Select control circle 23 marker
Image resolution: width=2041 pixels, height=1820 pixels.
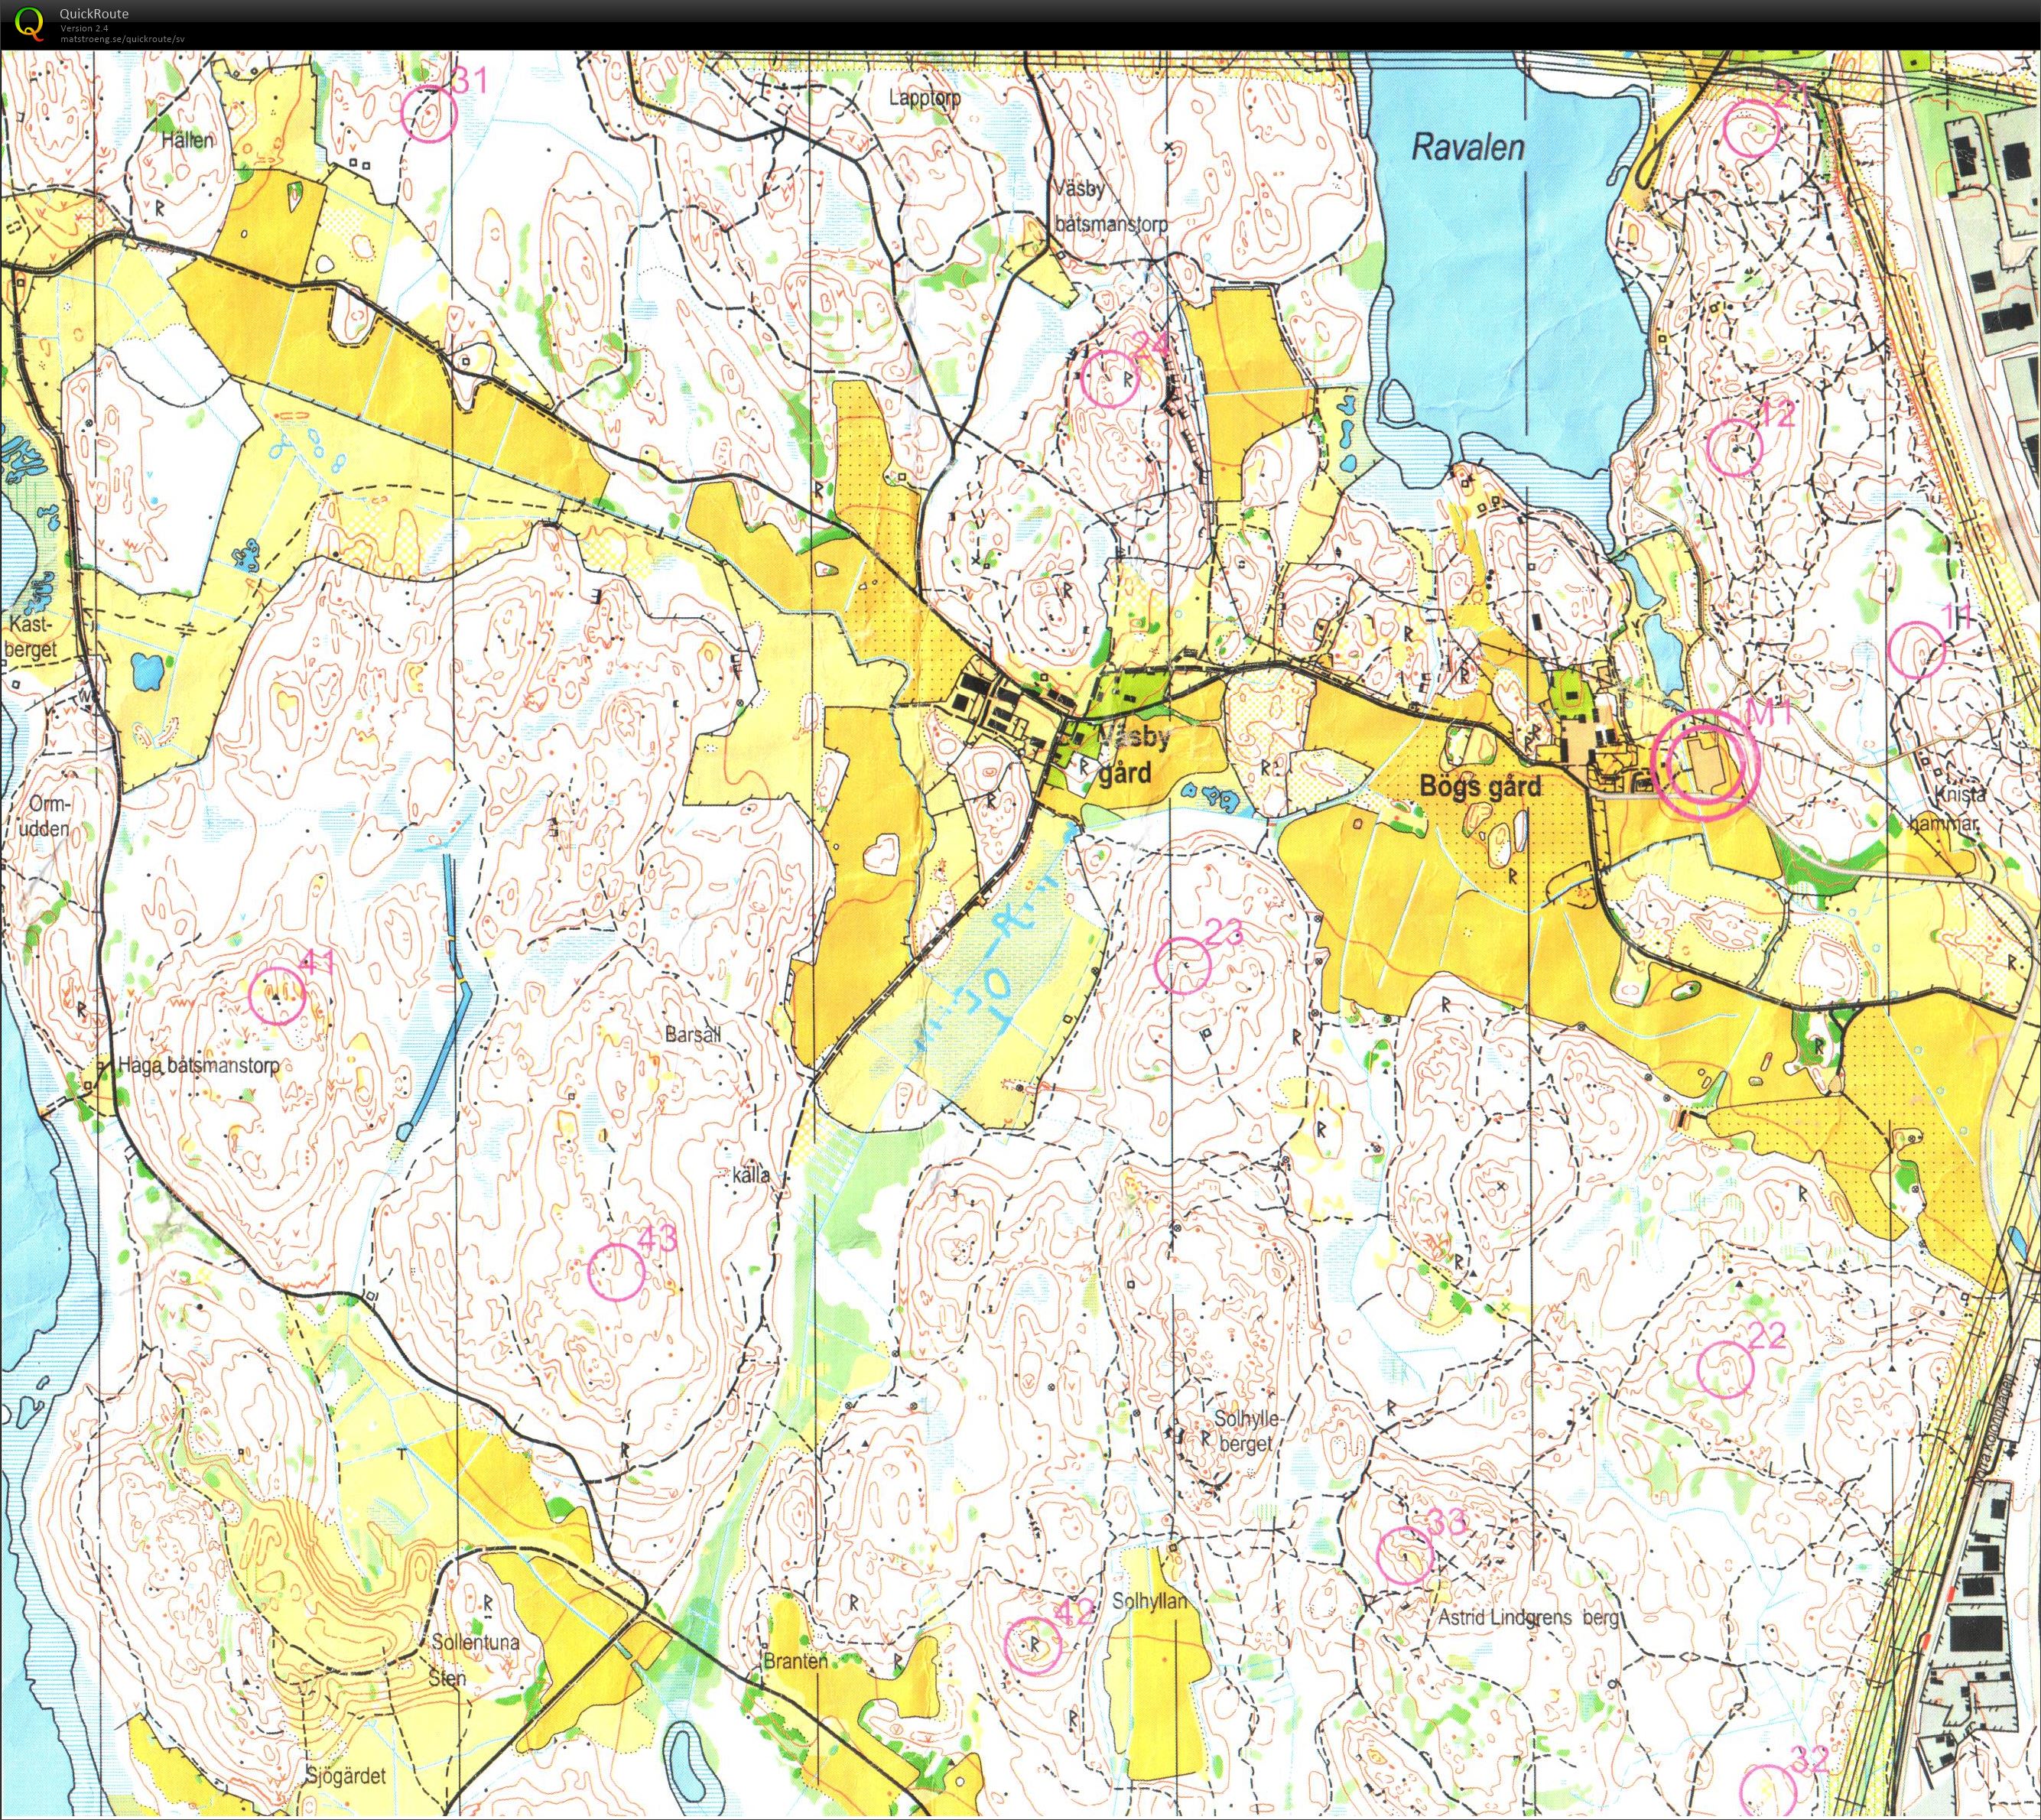click(1183, 966)
